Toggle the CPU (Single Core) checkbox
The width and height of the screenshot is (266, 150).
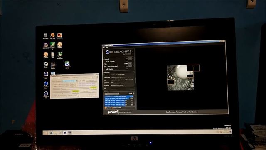click(133, 66)
